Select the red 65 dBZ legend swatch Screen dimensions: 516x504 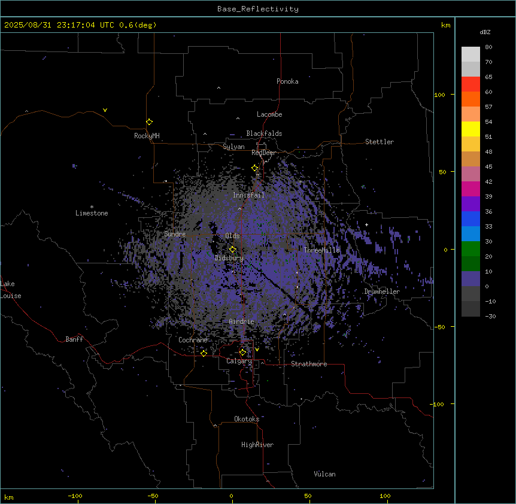coord(471,84)
